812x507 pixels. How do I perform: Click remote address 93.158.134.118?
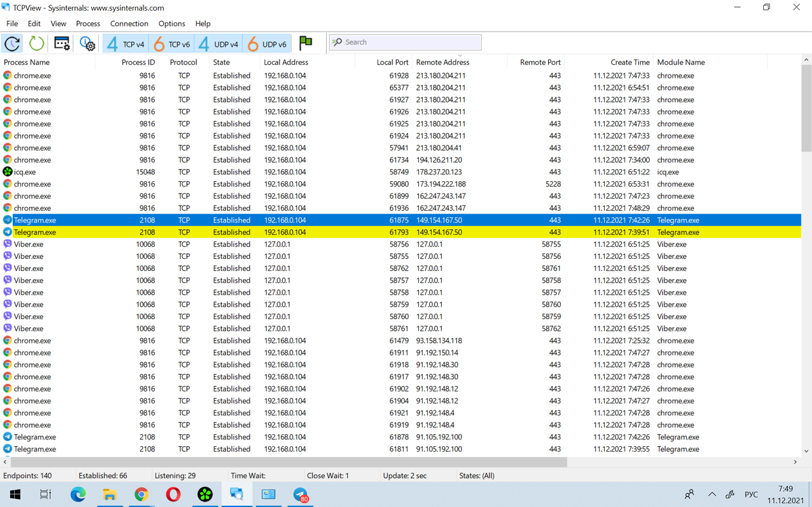[439, 341]
